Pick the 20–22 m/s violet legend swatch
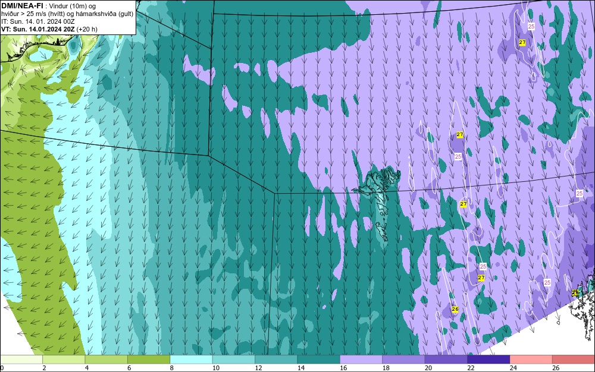This screenshot has height=372, width=595. [446, 360]
